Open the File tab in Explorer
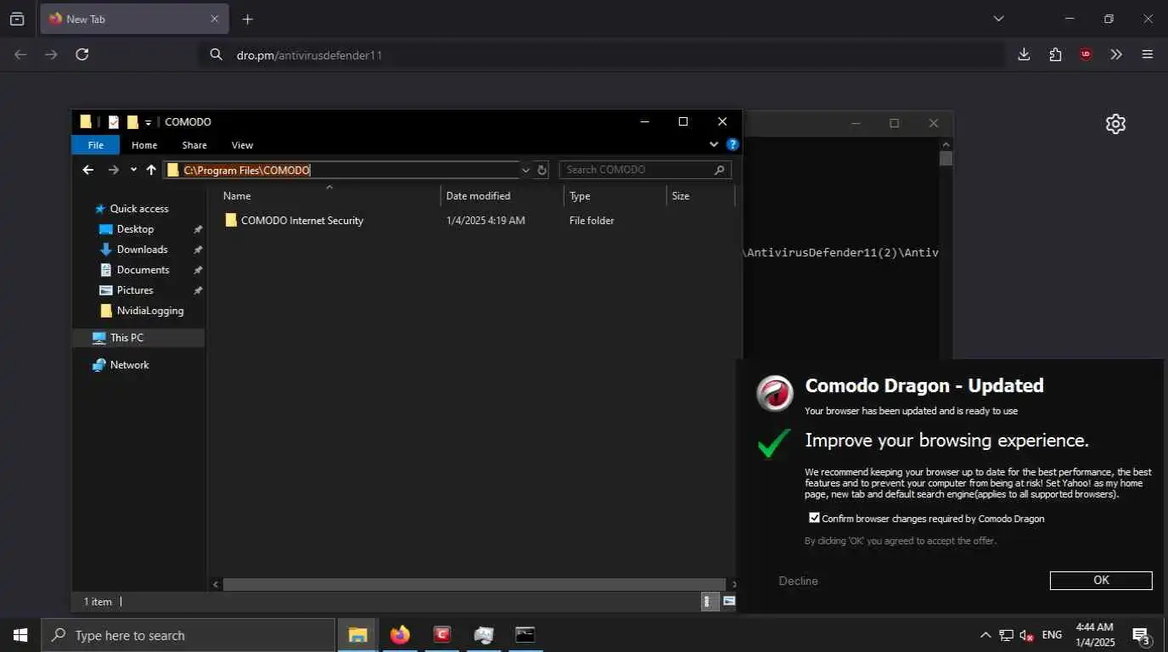 (x=96, y=145)
